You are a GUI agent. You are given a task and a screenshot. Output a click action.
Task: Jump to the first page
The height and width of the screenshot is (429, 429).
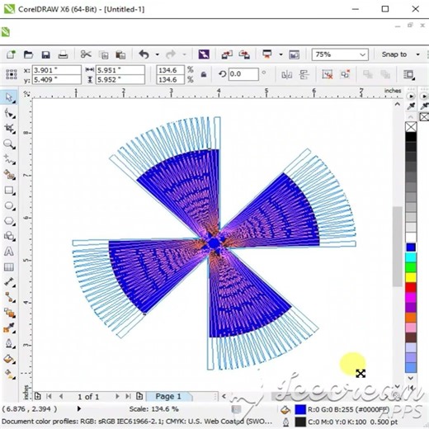[49, 396]
